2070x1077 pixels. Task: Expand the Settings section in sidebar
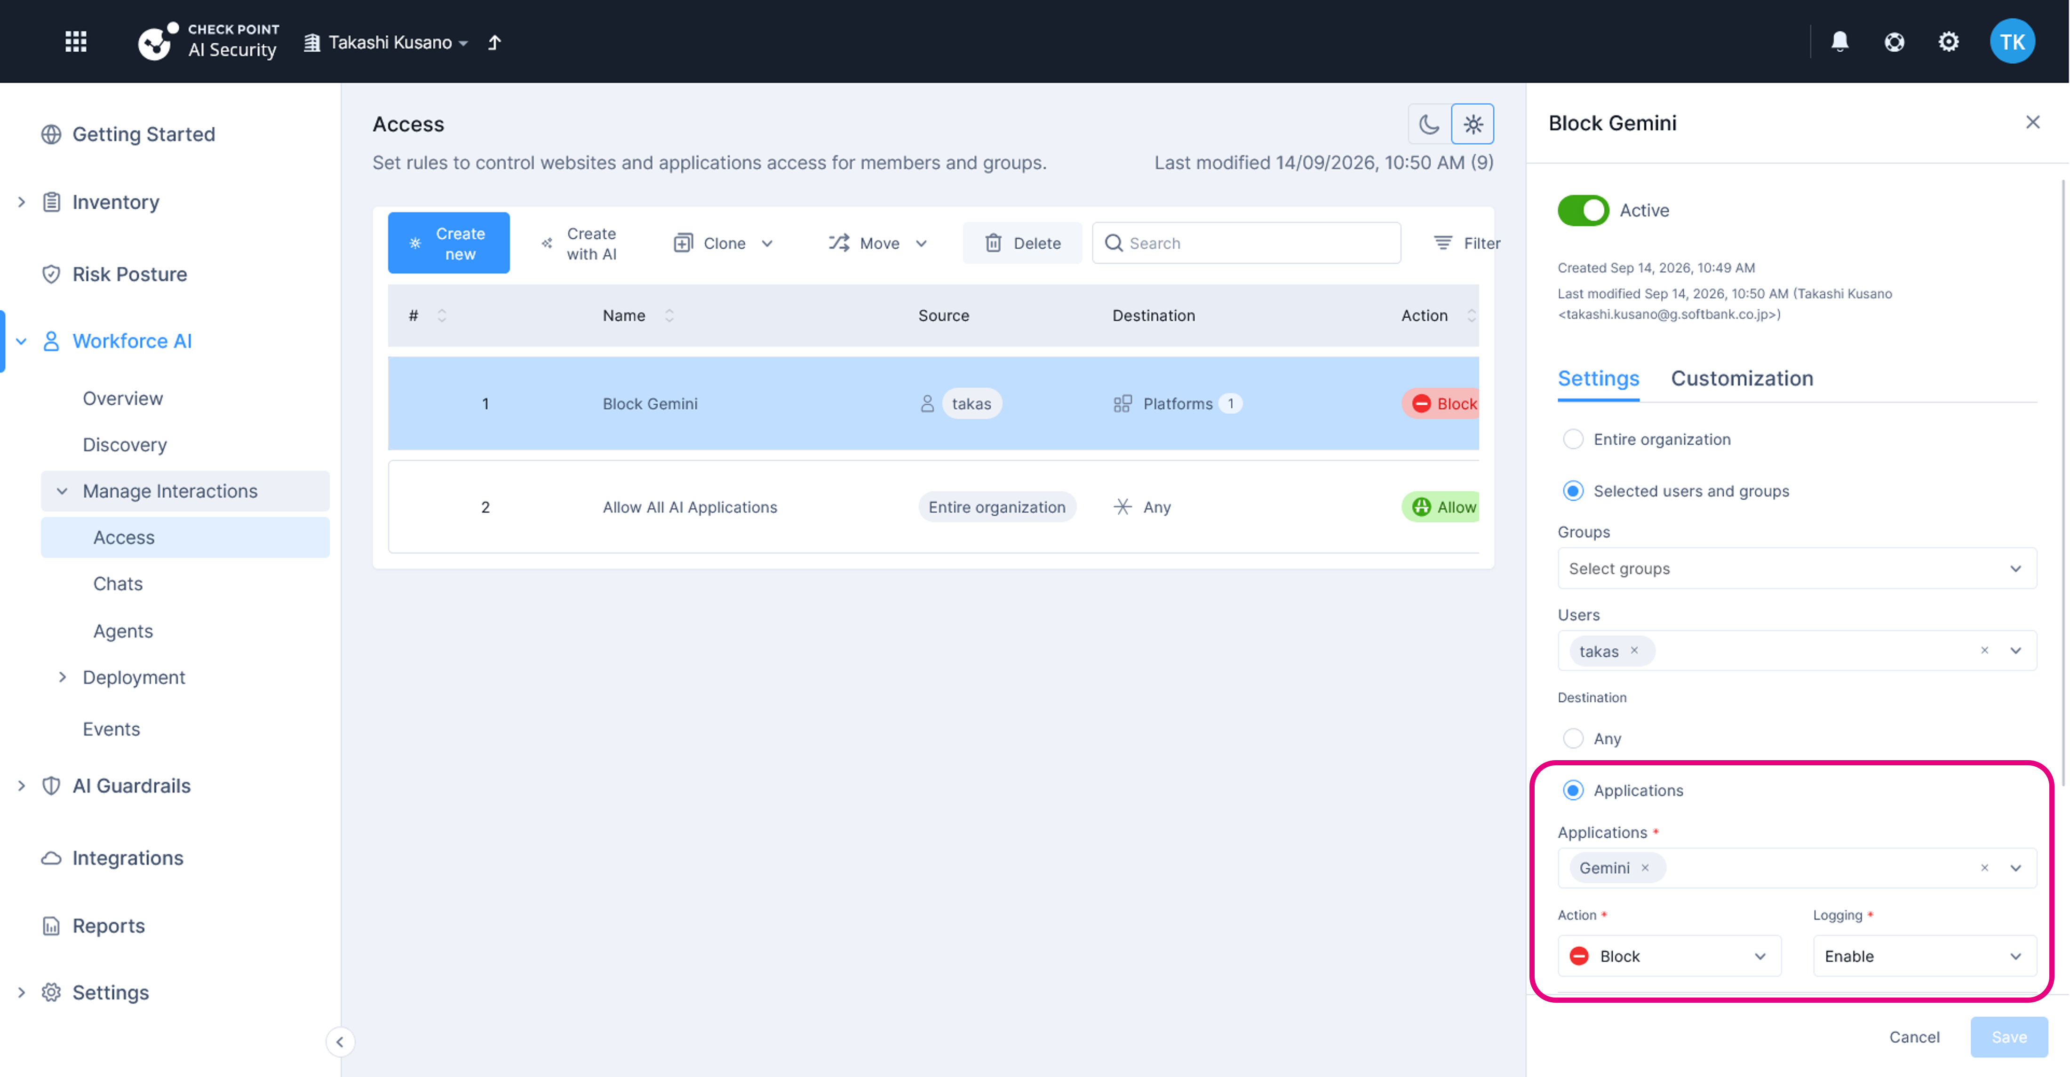pyautogui.click(x=22, y=993)
